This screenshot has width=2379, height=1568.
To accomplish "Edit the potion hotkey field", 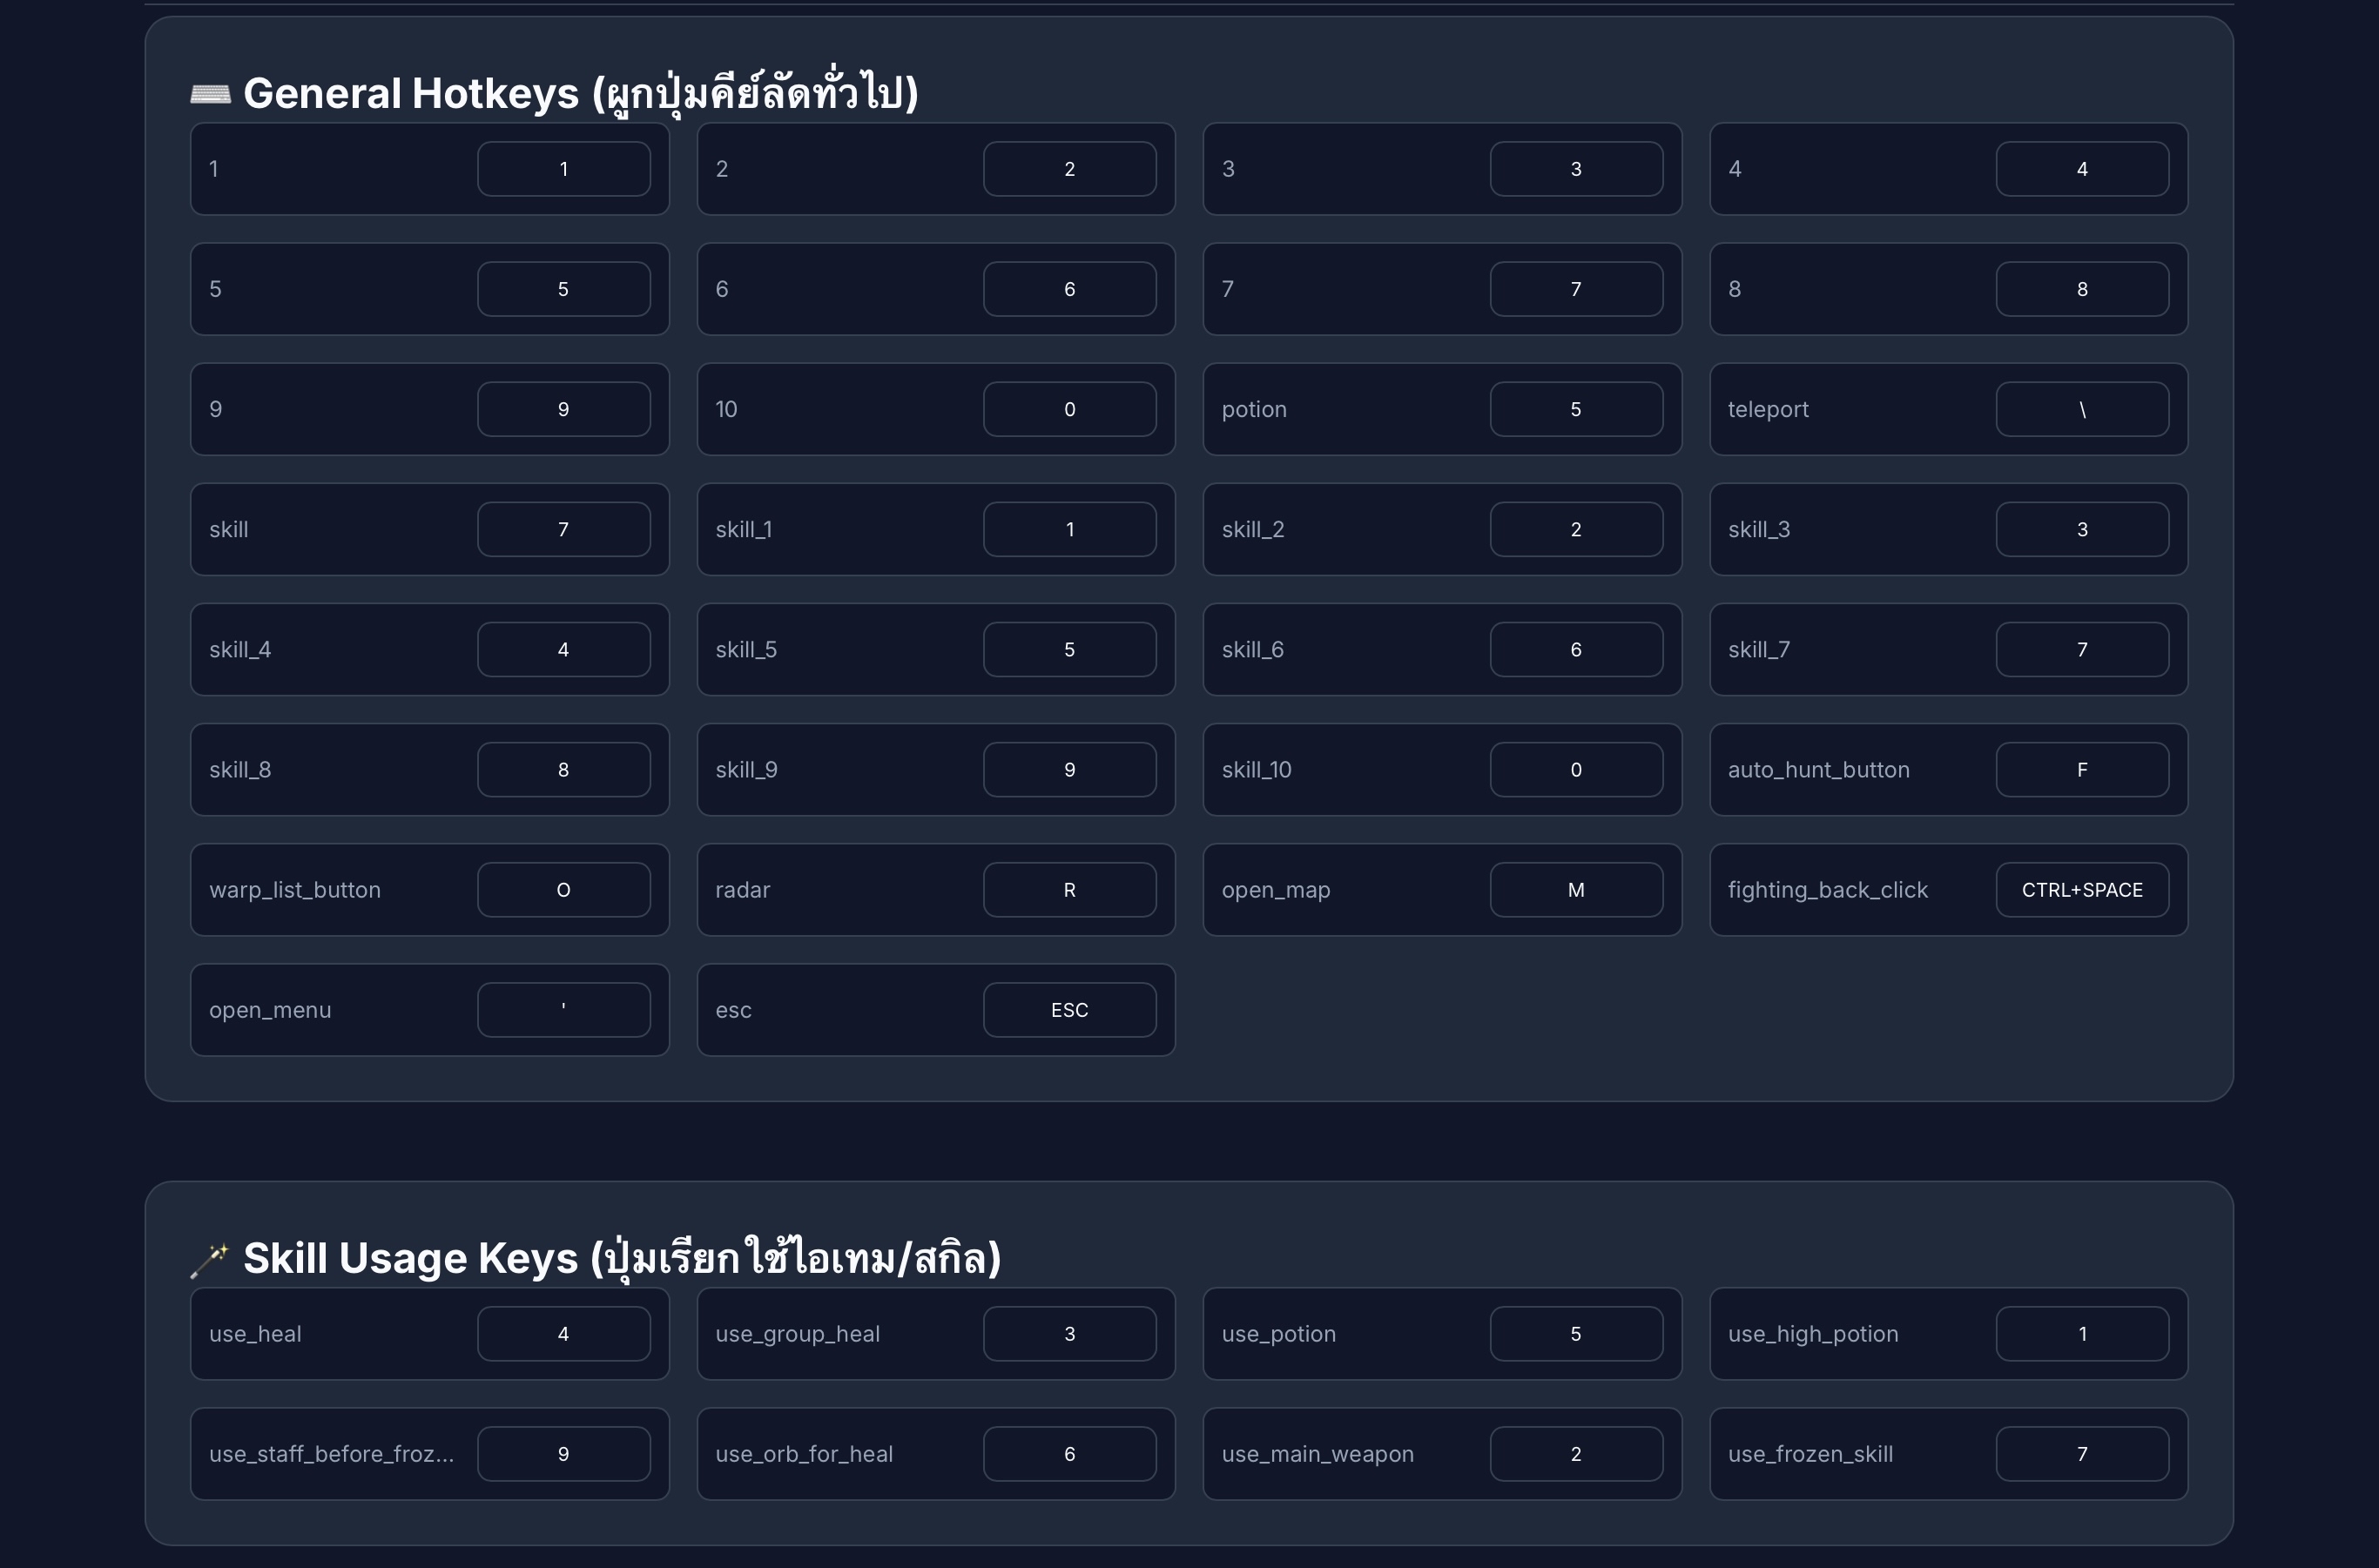I will 1576,409.
